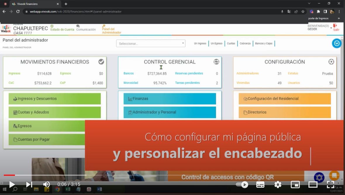Open Chrome's three-dot menu

point(339,12)
